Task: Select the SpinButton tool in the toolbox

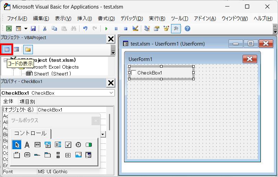Action: point(68,155)
